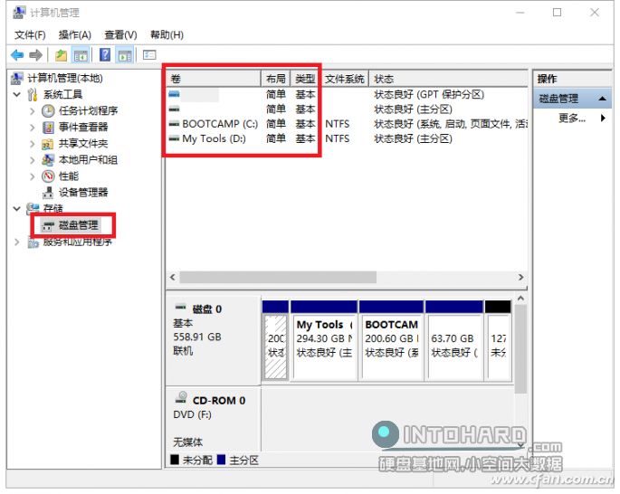Click the up one level folder icon
620x494 pixels.
pos(61,55)
